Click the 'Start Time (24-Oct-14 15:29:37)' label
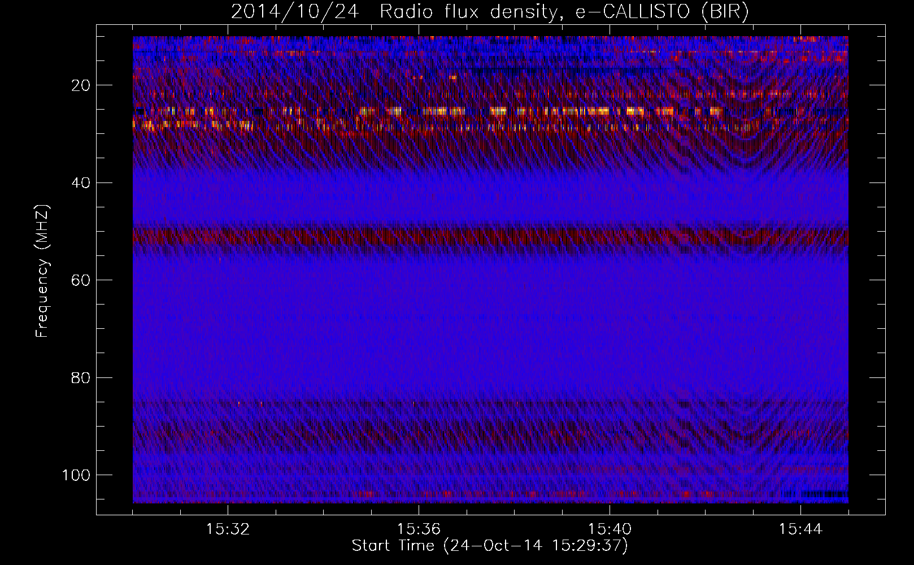 [x=490, y=546]
